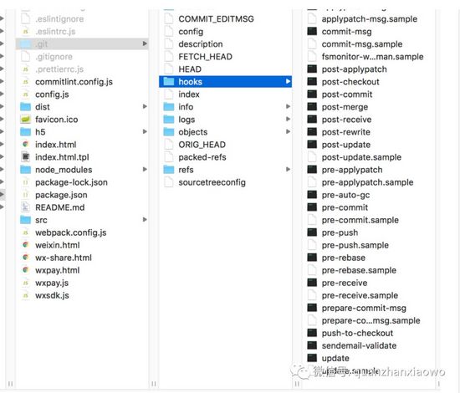Viewport: 460px width, 393px height.
Task: Expand the objects folder arrow
Action: [288, 131]
